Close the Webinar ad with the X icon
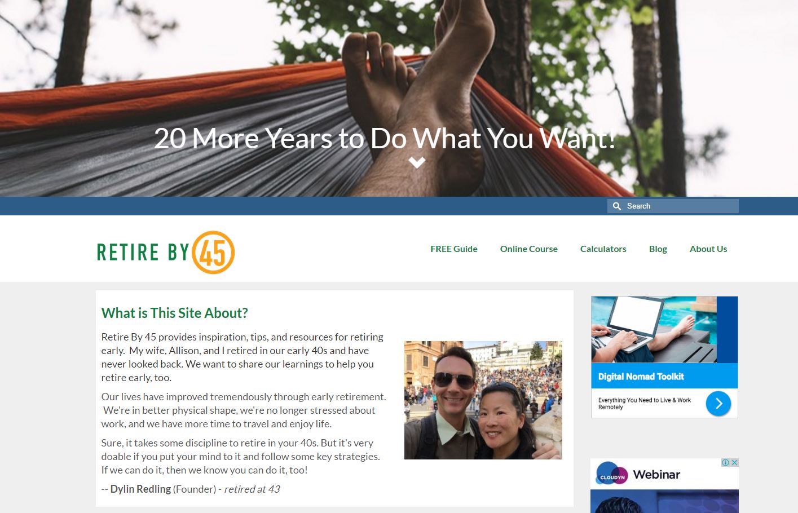This screenshot has height=513, width=798. 734,462
